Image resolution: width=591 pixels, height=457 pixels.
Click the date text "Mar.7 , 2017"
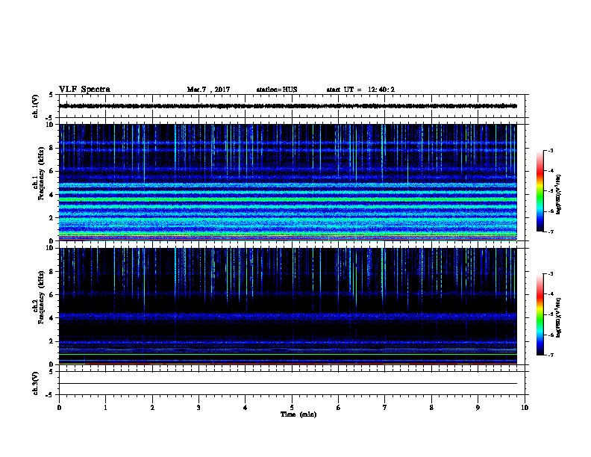coord(208,90)
